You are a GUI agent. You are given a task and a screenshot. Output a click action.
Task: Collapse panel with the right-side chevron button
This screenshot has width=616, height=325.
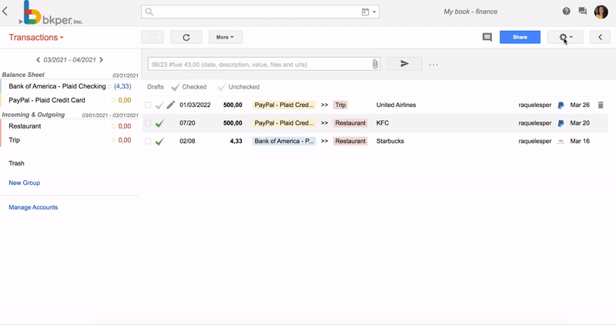[600, 37]
